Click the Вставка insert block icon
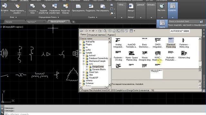Screen dimensions: 206x115 coord(5,6)
